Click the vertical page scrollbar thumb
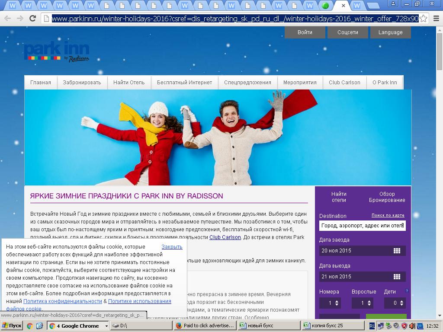 coord(440,52)
